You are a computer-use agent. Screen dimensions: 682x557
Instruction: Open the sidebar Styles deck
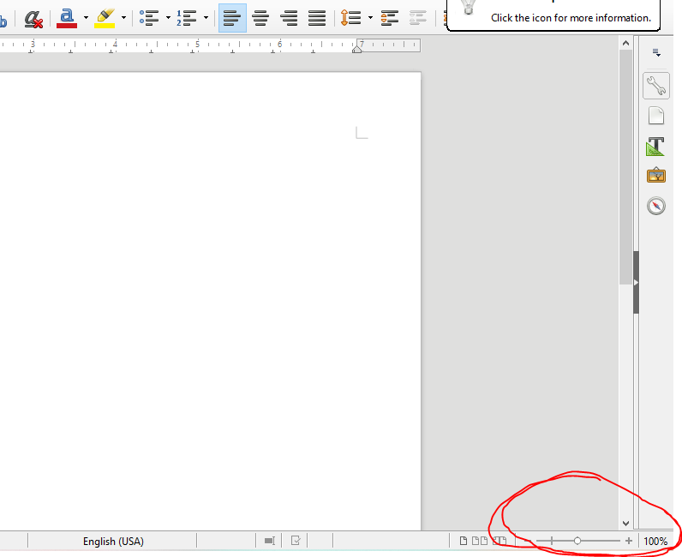pyautogui.click(x=655, y=147)
